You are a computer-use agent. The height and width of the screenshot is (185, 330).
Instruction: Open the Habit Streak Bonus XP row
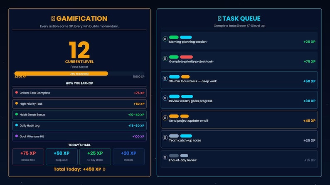click(x=79, y=115)
